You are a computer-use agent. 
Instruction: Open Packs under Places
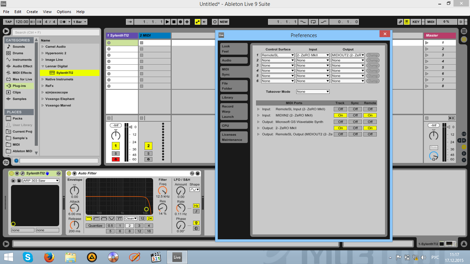19,119
